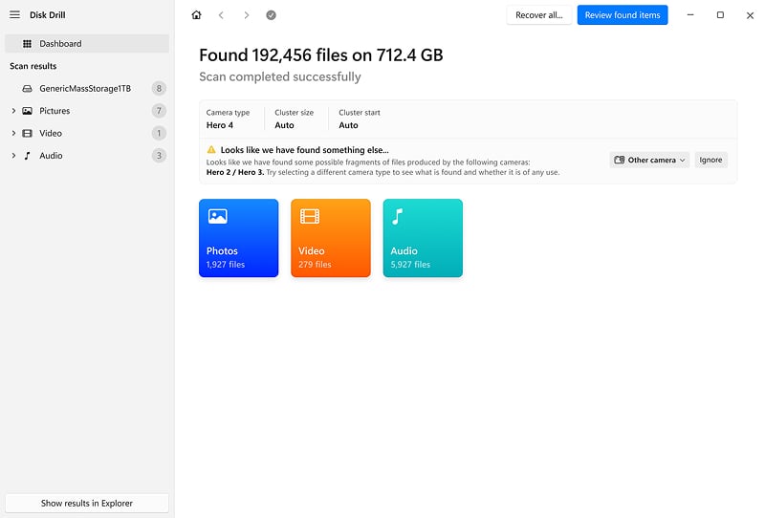The width and height of the screenshot is (765, 518).
Task: Click the Camera type Hero 4 setting
Action: point(228,119)
